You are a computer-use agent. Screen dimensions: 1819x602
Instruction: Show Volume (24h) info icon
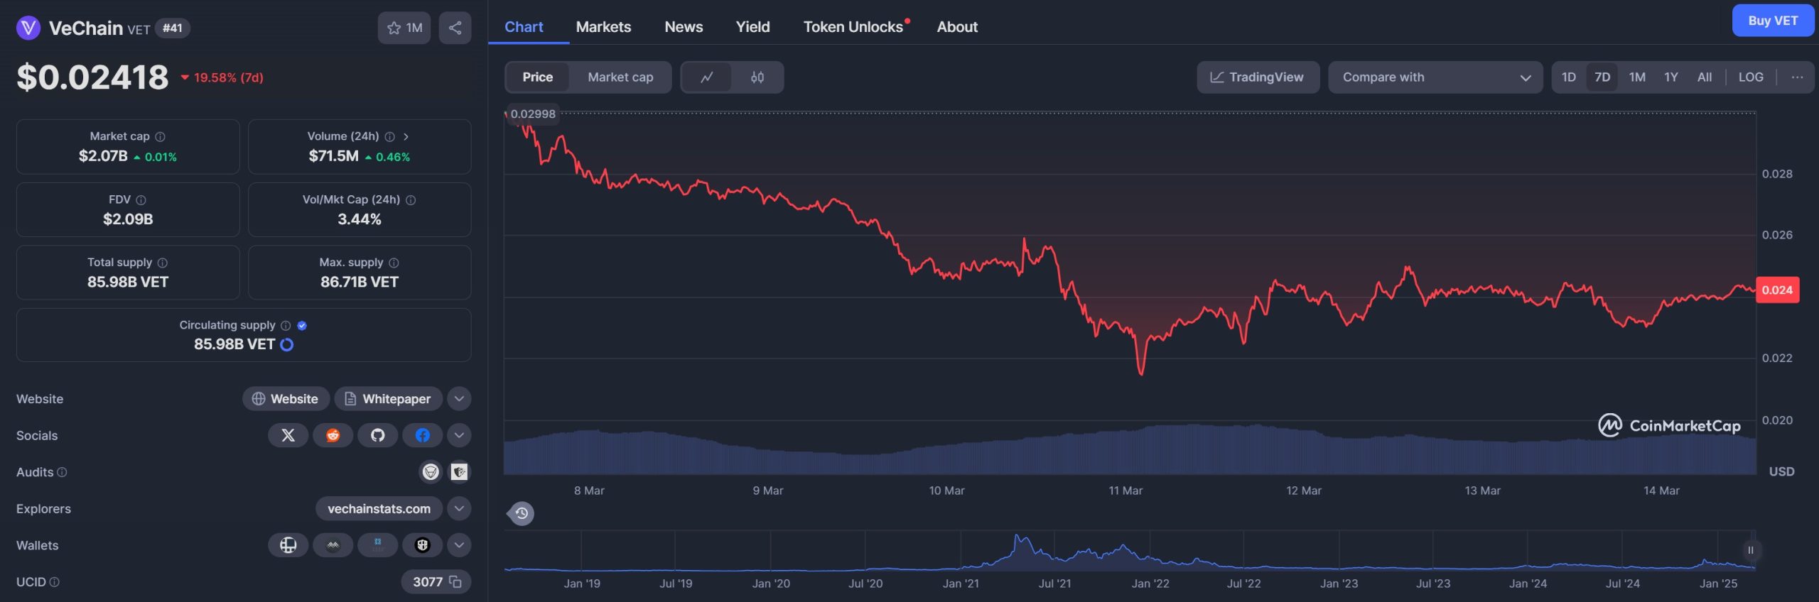tap(390, 136)
